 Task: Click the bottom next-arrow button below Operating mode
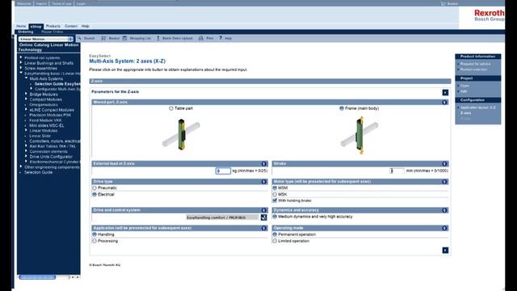(x=445, y=251)
